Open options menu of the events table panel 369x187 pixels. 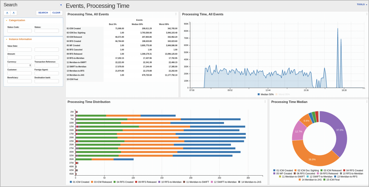(x=176, y=14)
